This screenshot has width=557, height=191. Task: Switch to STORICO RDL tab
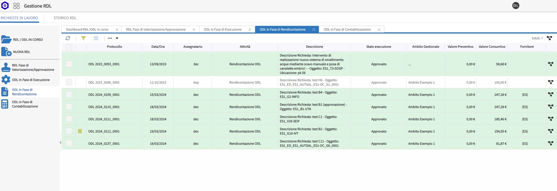tap(65, 18)
